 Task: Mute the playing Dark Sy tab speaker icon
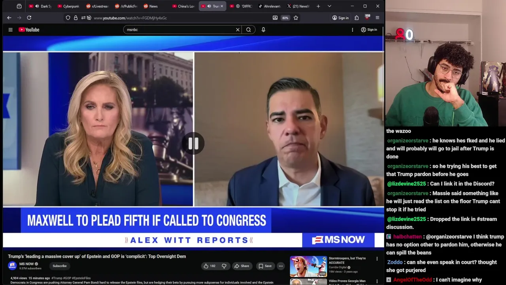pyautogui.click(x=37, y=6)
